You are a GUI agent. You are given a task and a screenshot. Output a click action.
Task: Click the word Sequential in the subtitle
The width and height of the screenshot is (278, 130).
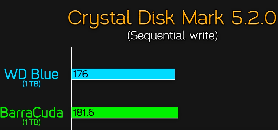pos(157,36)
